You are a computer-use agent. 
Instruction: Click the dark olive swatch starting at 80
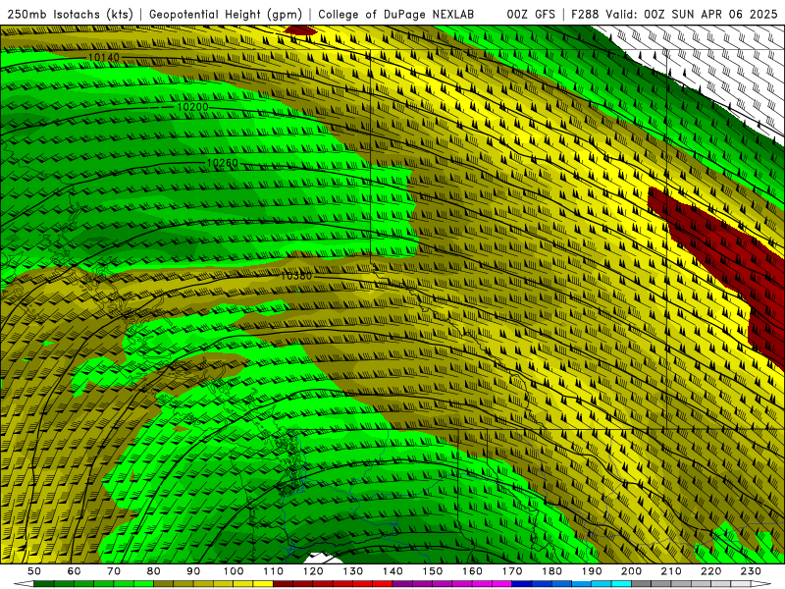click(163, 584)
